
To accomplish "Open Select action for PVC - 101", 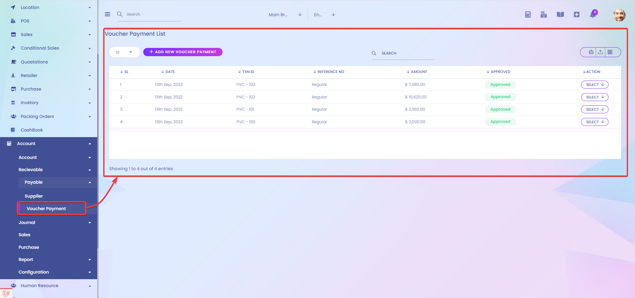I will click(595, 109).
